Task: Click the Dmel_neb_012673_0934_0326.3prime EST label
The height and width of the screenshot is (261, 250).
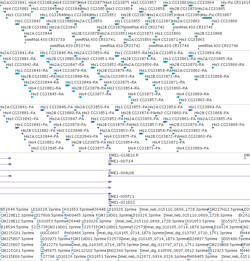Action: (x=152, y=257)
